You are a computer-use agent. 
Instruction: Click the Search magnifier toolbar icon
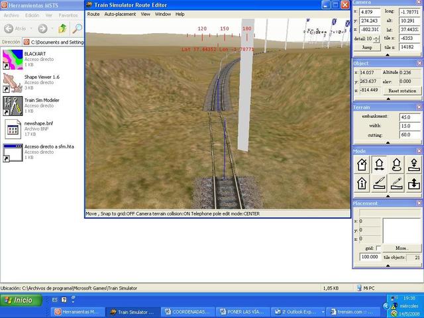point(78,28)
